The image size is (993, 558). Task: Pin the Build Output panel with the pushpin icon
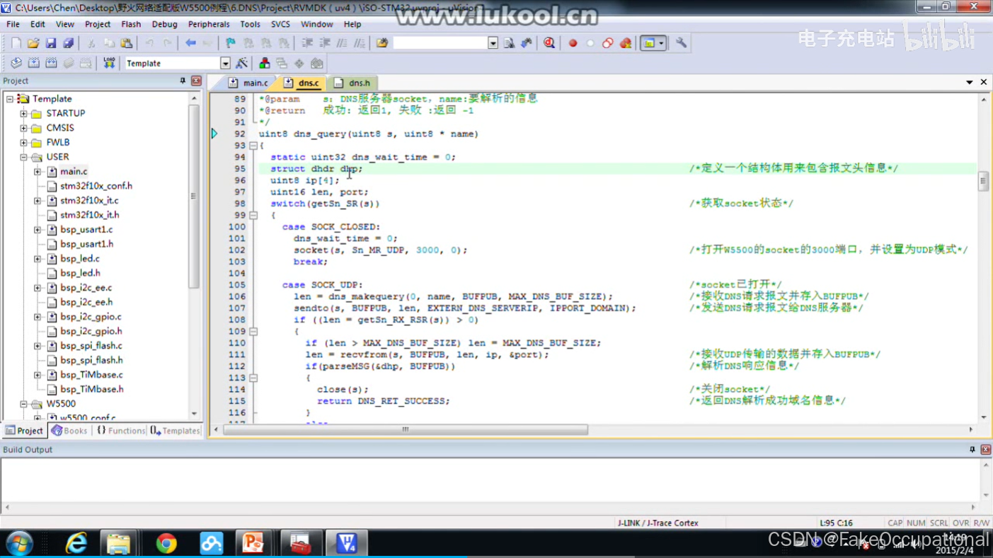pyautogui.click(x=972, y=450)
